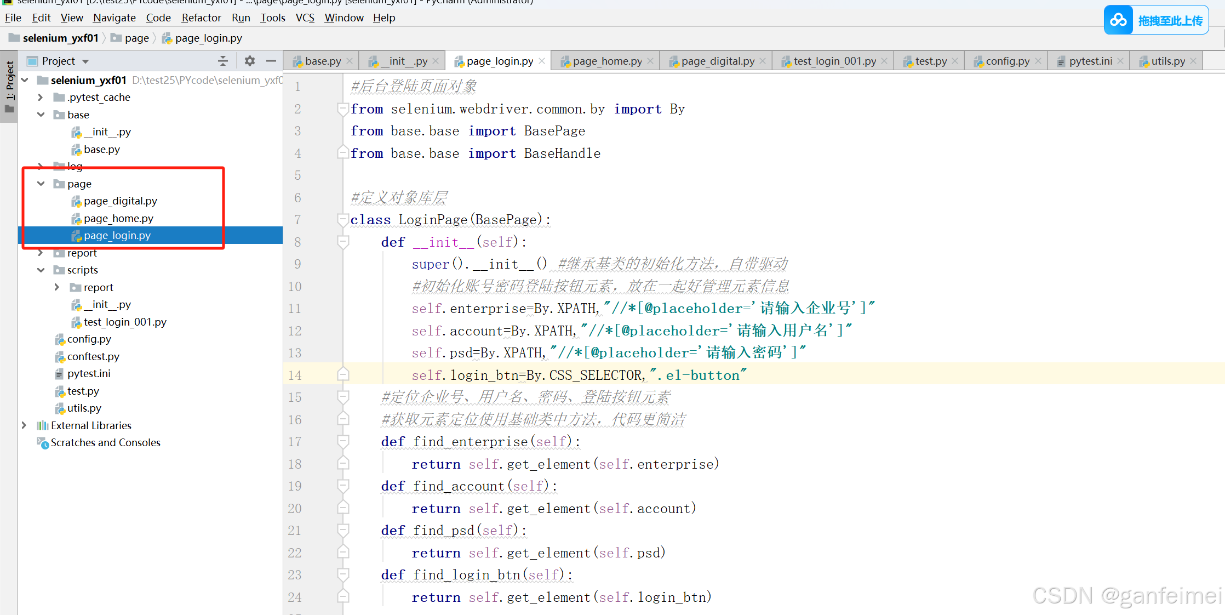
Task: Expand External Libraries node
Action: pyautogui.click(x=24, y=425)
